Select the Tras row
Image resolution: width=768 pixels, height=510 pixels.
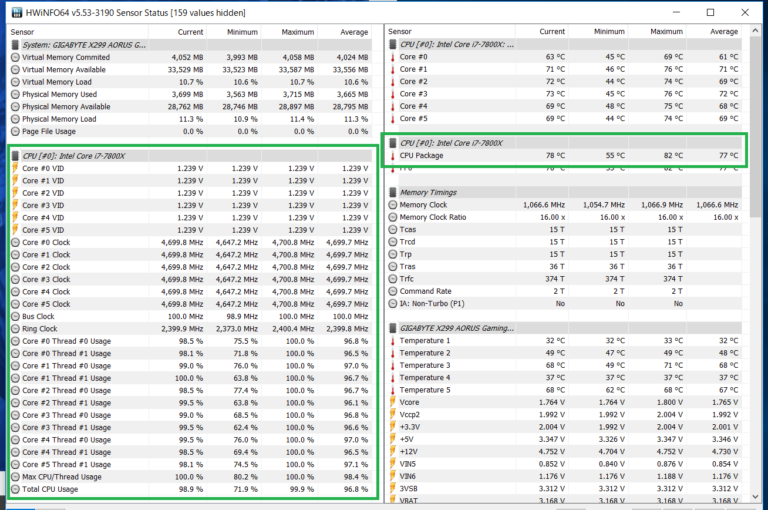coord(564,266)
